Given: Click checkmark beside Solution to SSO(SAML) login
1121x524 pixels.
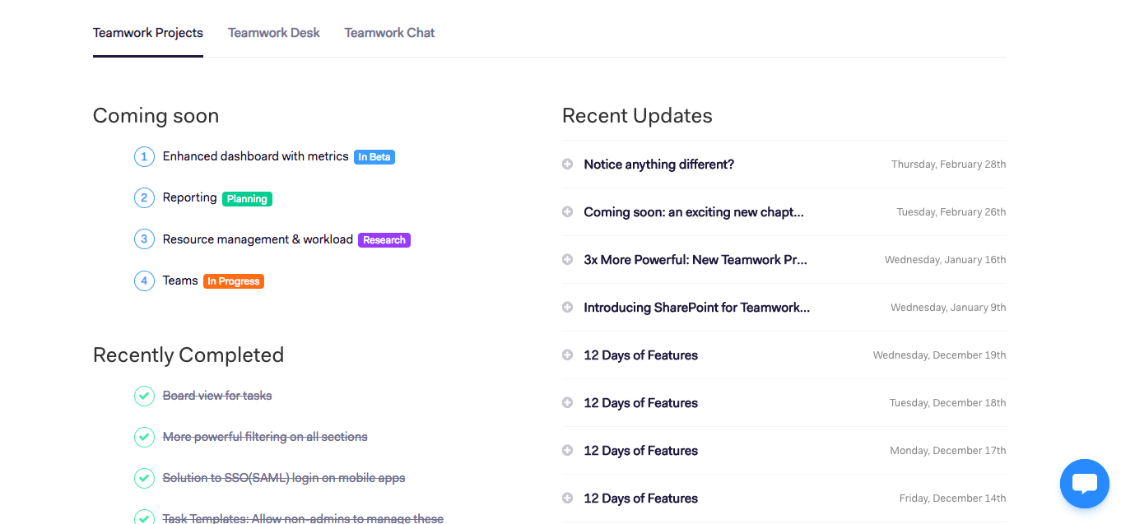Looking at the screenshot, I should [144, 478].
